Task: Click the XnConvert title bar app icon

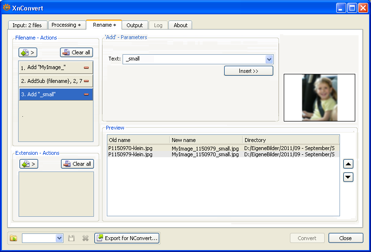Action: click(x=7, y=8)
